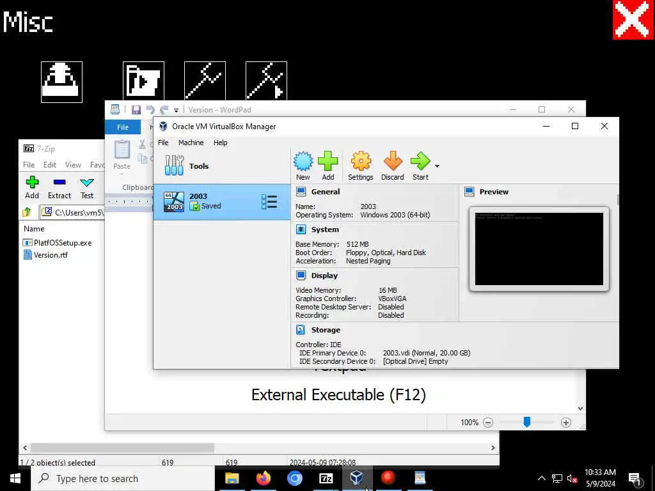
Task: Click the taskbar search box
Action: [123, 478]
